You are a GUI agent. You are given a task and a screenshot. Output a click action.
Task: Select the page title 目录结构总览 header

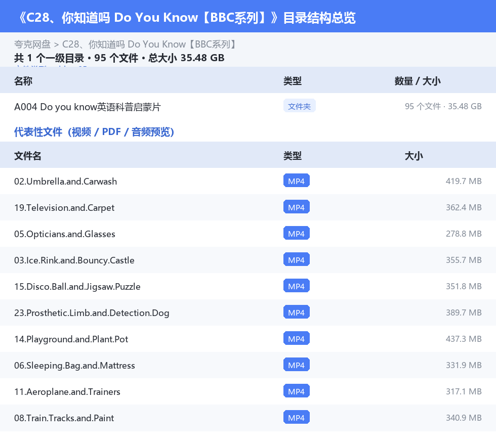pos(187,18)
